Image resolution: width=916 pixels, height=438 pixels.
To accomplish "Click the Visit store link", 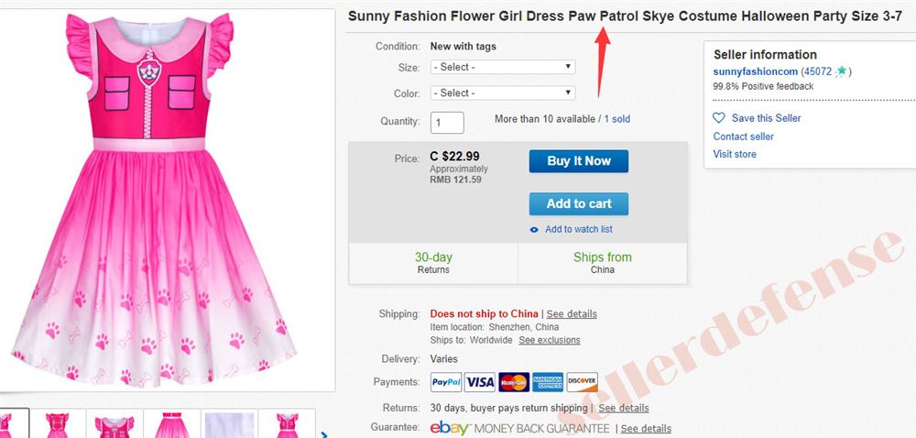I will tap(735, 154).
